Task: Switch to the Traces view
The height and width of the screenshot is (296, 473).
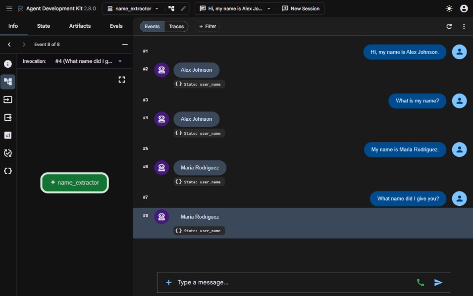Action: click(x=176, y=26)
